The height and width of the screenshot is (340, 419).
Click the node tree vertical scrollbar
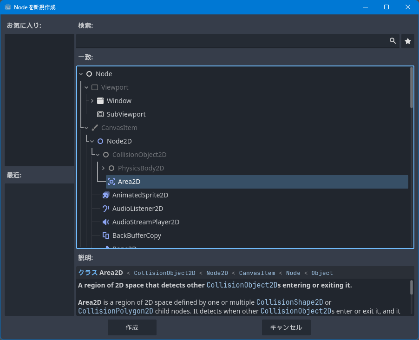coord(412,88)
